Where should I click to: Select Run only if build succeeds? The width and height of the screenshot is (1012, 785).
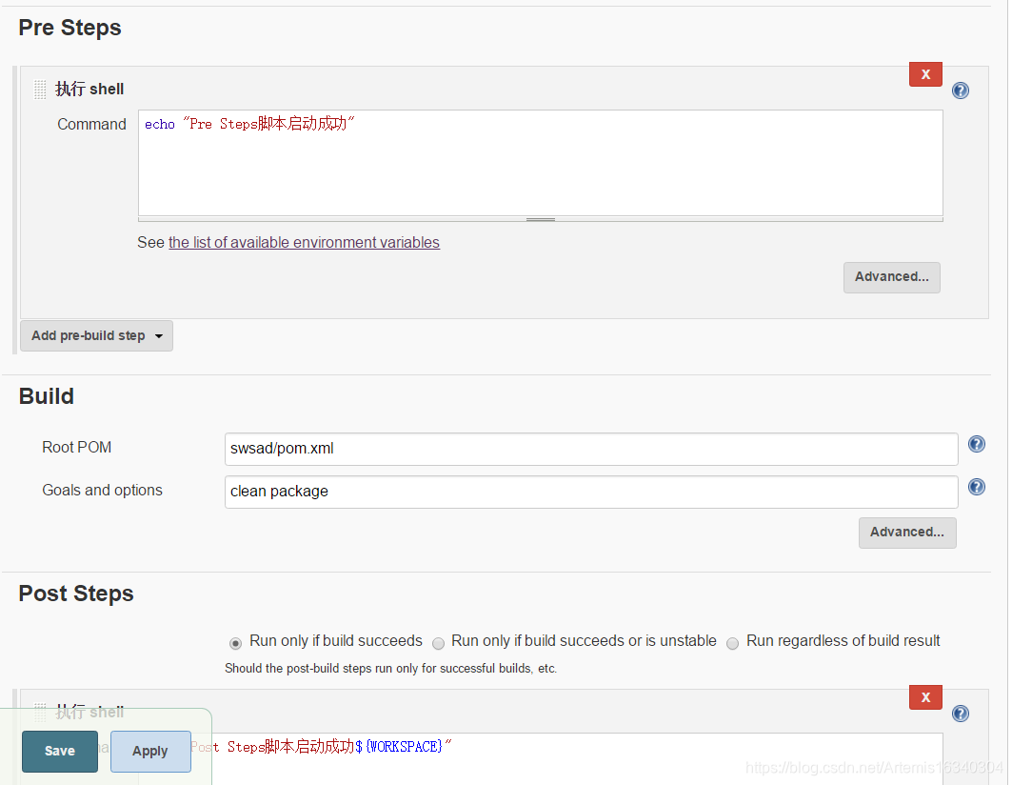point(235,643)
